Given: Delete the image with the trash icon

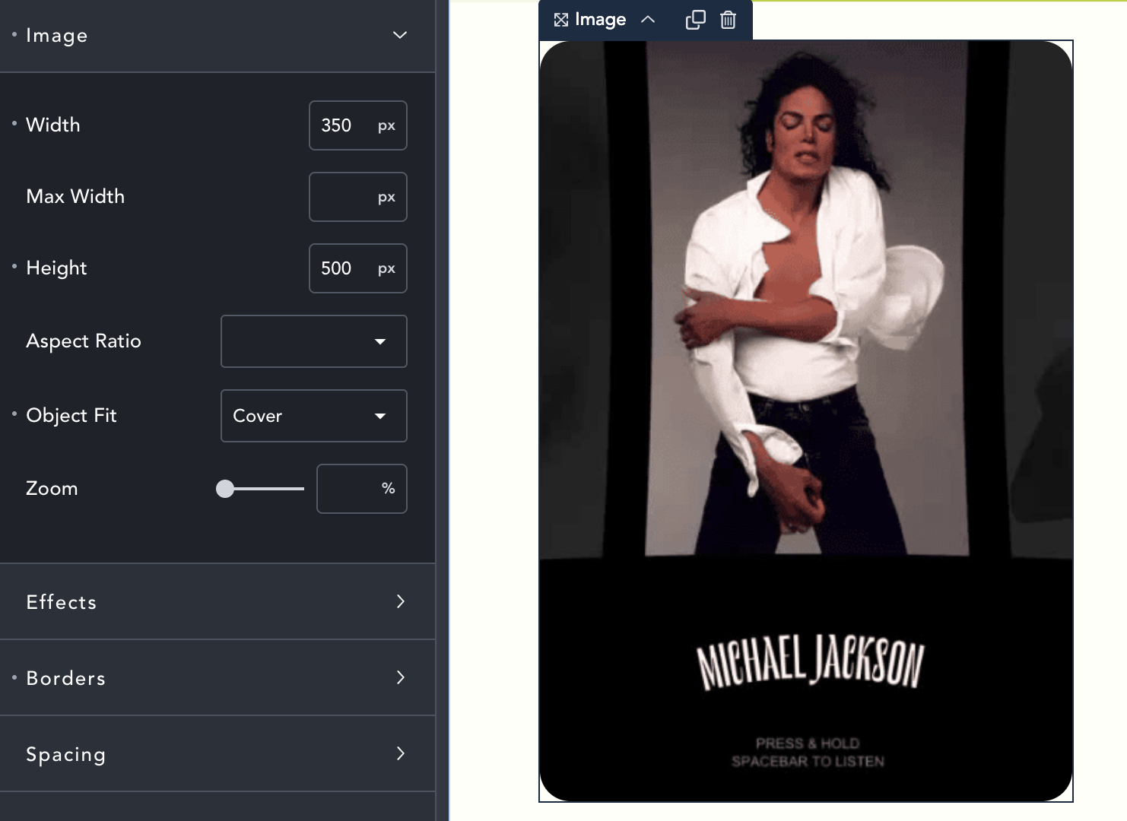Looking at the screenshot, I should [x=728, y=20].
